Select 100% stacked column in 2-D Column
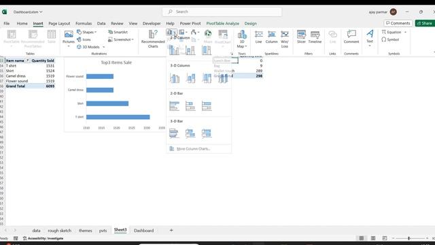The image size is (435, 245). [x=207, y=50]
